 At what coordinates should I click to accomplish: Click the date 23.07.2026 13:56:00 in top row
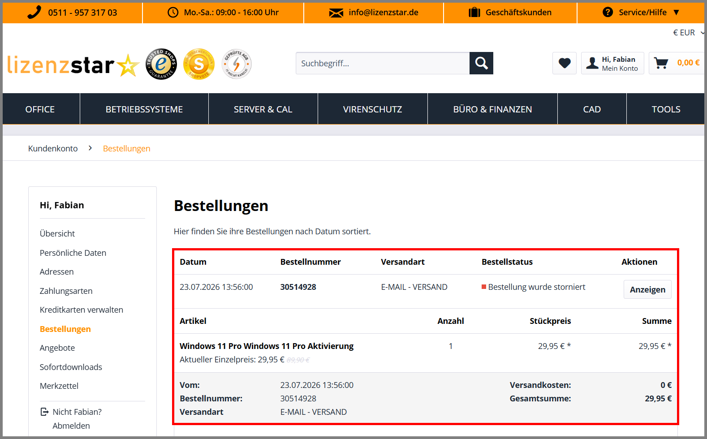pos(216,287)
